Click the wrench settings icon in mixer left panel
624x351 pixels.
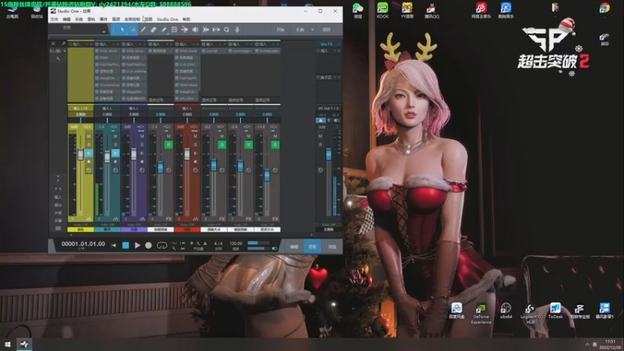click(x=58, y=58)
